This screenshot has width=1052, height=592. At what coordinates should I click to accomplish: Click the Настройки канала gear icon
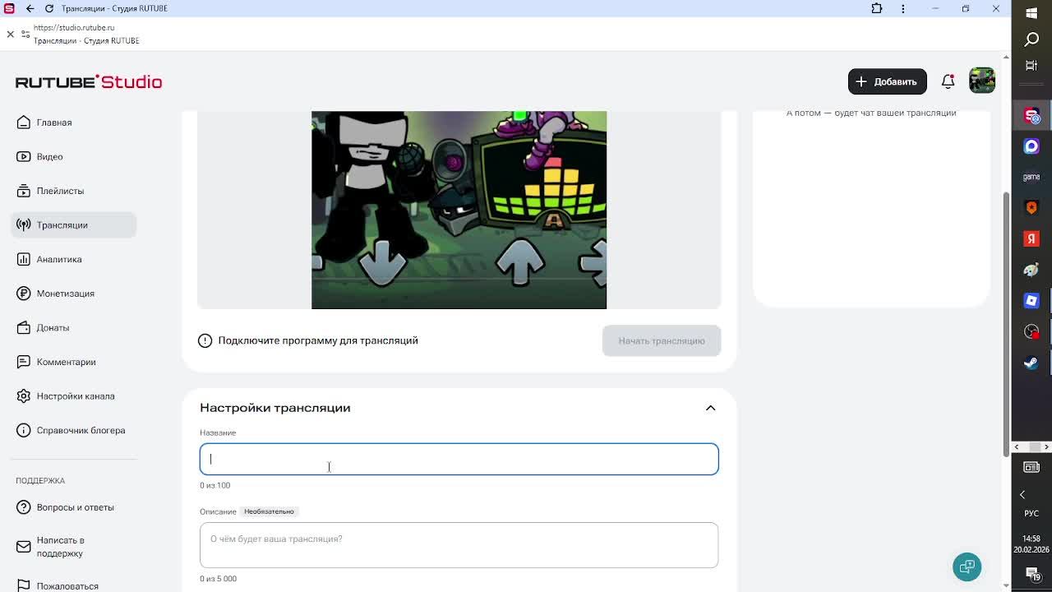(23, 396)
